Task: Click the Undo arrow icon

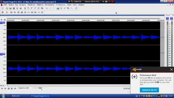Action: coord(46,8)
